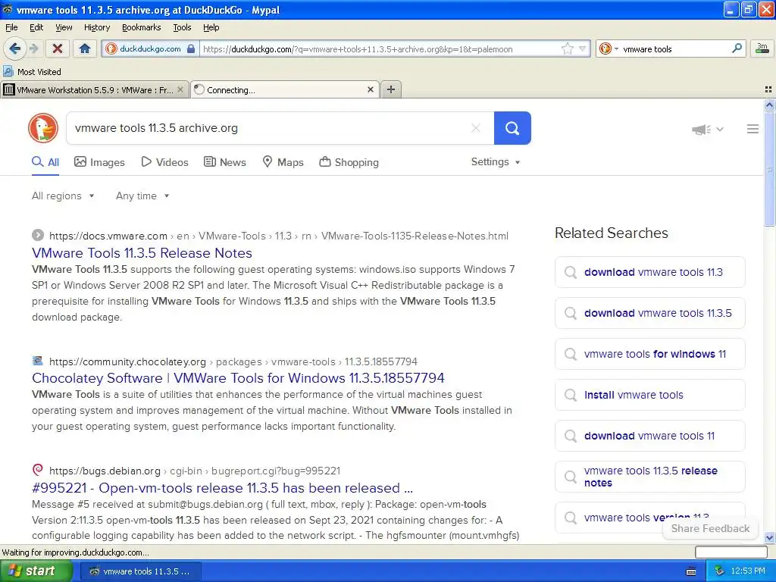Click the padlock site identity icon

pyautogui.click(x=191, y=48)
